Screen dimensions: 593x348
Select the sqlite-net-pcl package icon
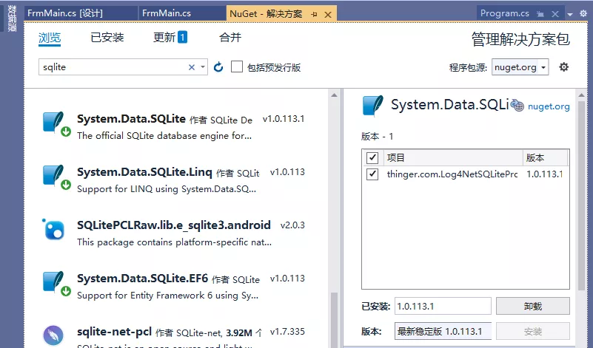coord(54,335)
